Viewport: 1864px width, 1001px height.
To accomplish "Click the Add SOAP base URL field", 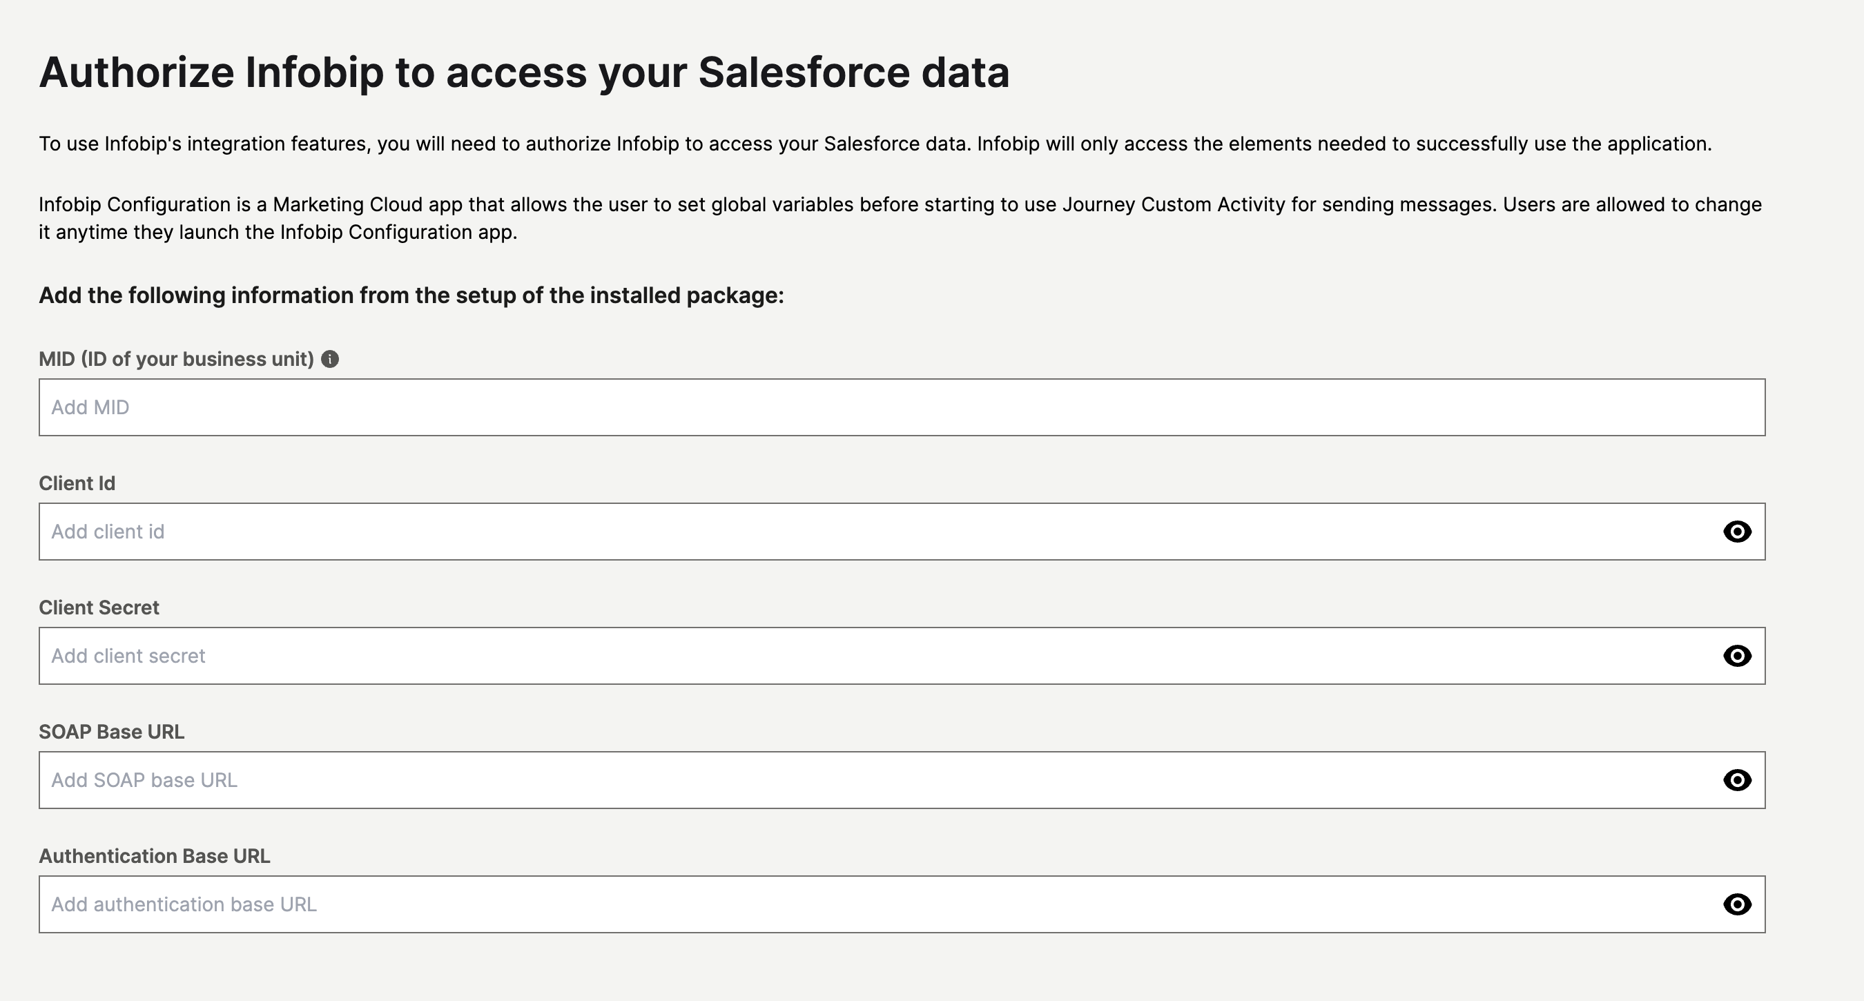I will tap(902, 780).
